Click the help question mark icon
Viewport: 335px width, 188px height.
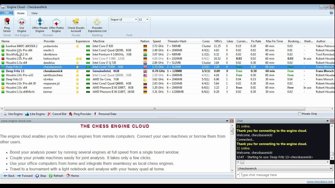(x=331, y=13)
